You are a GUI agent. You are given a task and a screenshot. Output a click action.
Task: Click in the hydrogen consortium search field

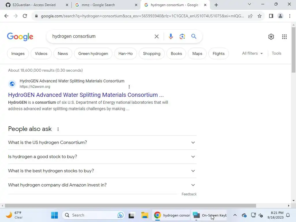tap(102, 36)
